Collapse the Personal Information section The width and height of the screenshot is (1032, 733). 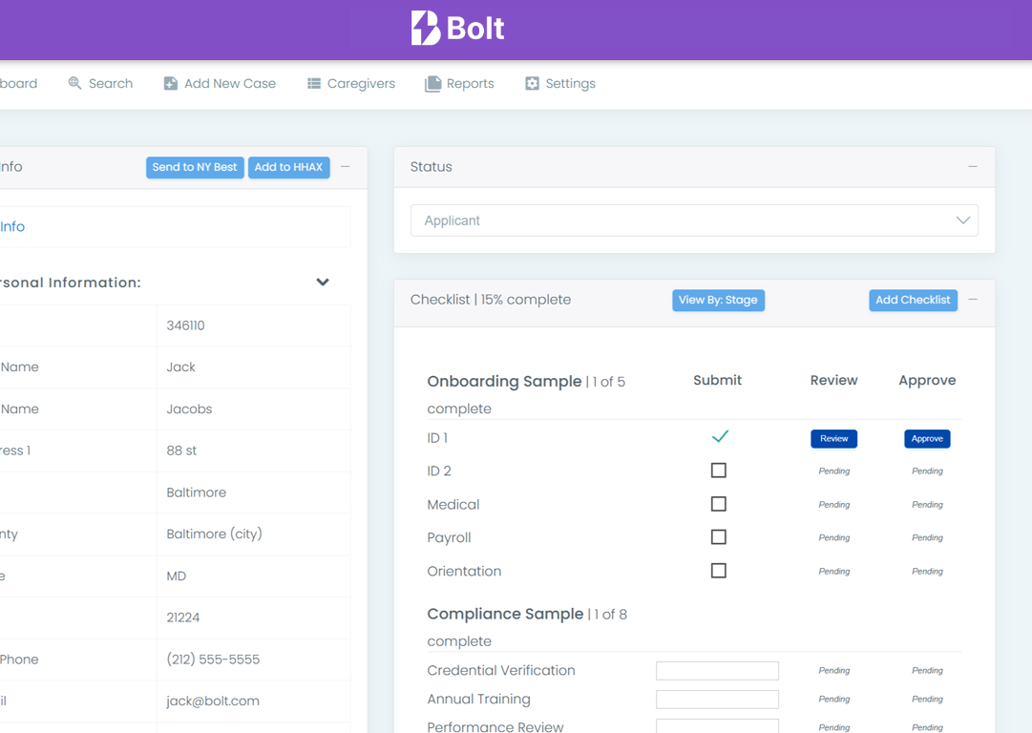coord(322,282)
